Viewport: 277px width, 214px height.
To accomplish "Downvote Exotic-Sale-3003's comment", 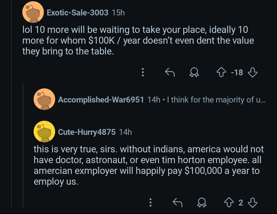I will tap(253, 73).
